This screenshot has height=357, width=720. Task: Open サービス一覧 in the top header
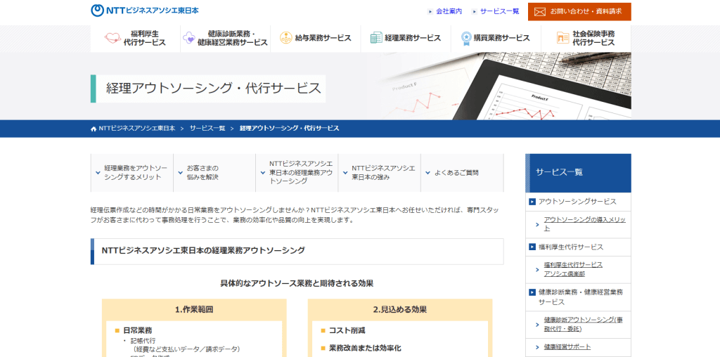[x=499, y=11]
